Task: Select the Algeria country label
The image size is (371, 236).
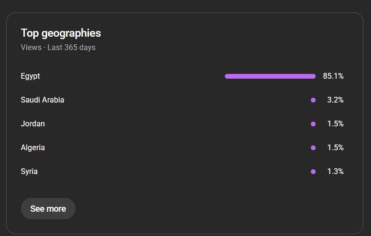Action: pyautogui.click(x=33, y=148)
